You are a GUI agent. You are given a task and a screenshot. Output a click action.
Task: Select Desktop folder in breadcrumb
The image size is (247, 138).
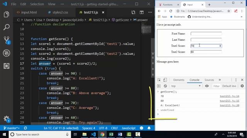[x=52, y=20]
